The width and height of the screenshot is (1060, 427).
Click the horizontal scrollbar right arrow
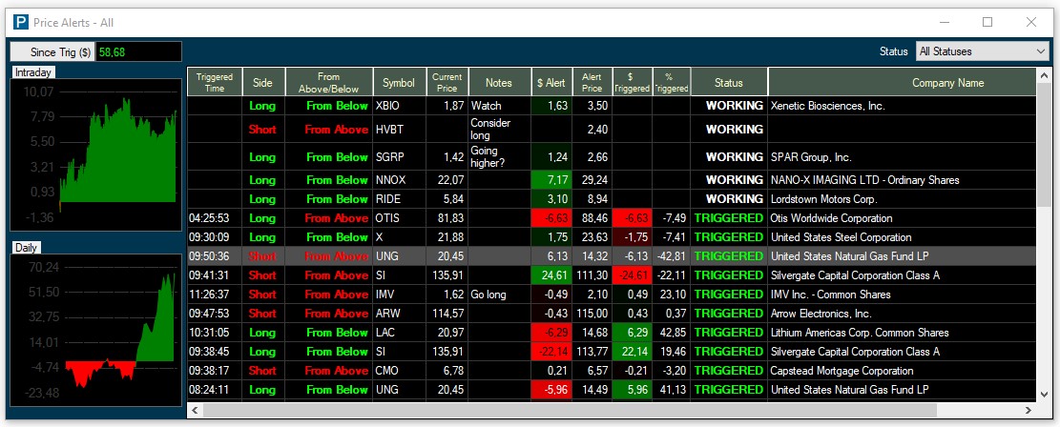tap(1028, 411)
